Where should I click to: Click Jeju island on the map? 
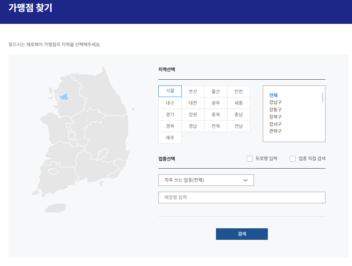[56, 208]
